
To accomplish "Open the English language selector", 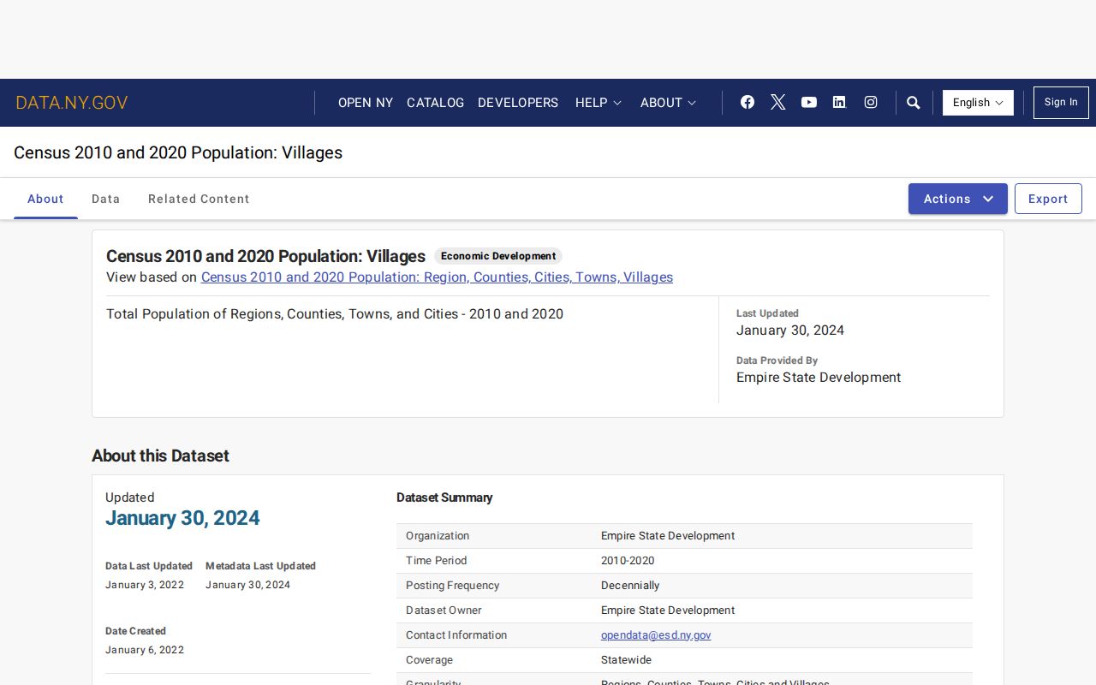I will [978, 103].
